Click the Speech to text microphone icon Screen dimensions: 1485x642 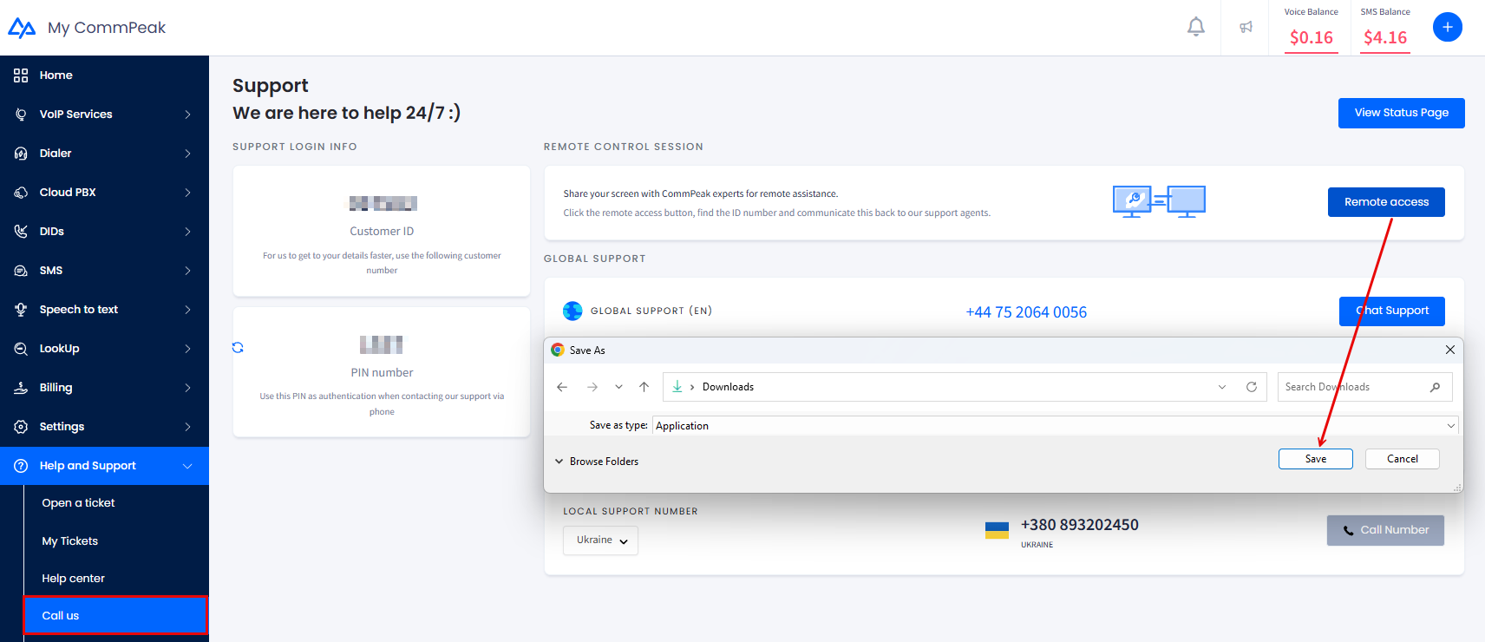pyautogui.click(x=21, y=310)
